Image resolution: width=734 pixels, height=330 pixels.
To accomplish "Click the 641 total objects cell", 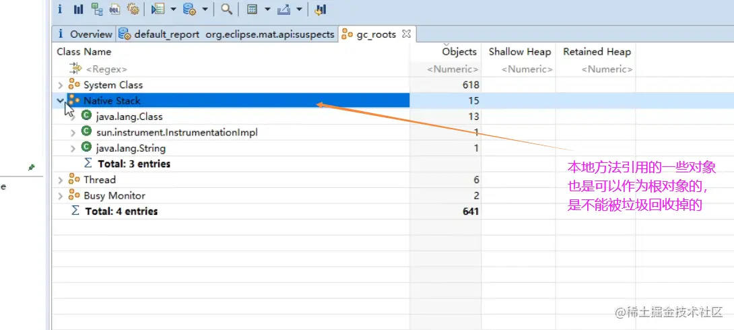I will point(470,211).
